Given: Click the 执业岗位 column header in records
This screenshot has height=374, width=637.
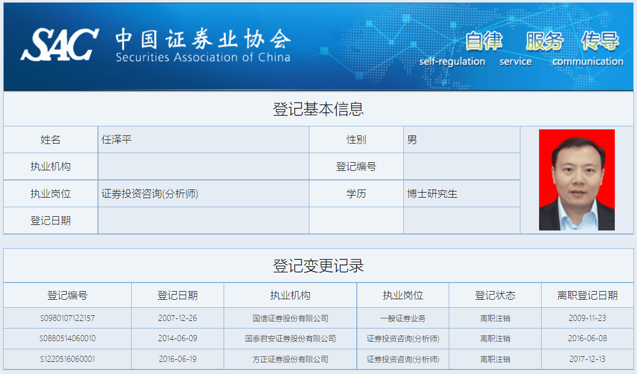Looking at the screenshot, I should (x=403, y=295).
